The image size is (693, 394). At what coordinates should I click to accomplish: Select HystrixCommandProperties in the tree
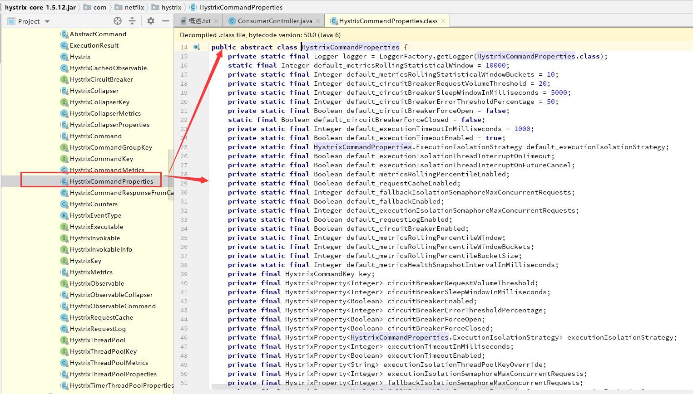point(111,181)
